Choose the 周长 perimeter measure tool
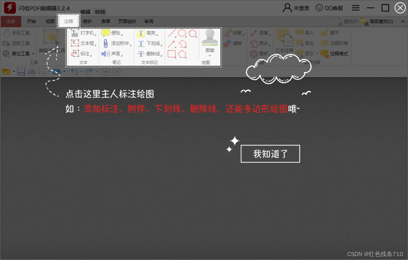The width and height of the screenshot is (408, 260). 260,43
